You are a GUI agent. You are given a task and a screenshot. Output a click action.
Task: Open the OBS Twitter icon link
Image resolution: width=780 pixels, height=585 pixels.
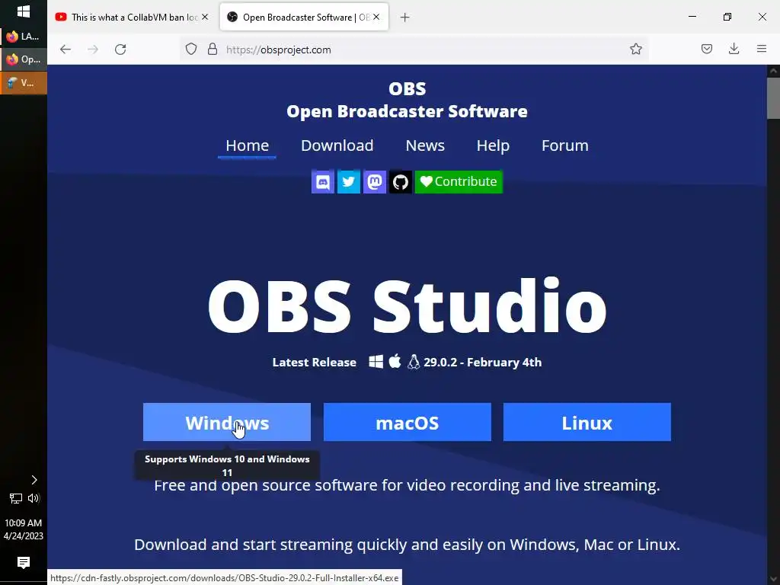tap(349, 181)
